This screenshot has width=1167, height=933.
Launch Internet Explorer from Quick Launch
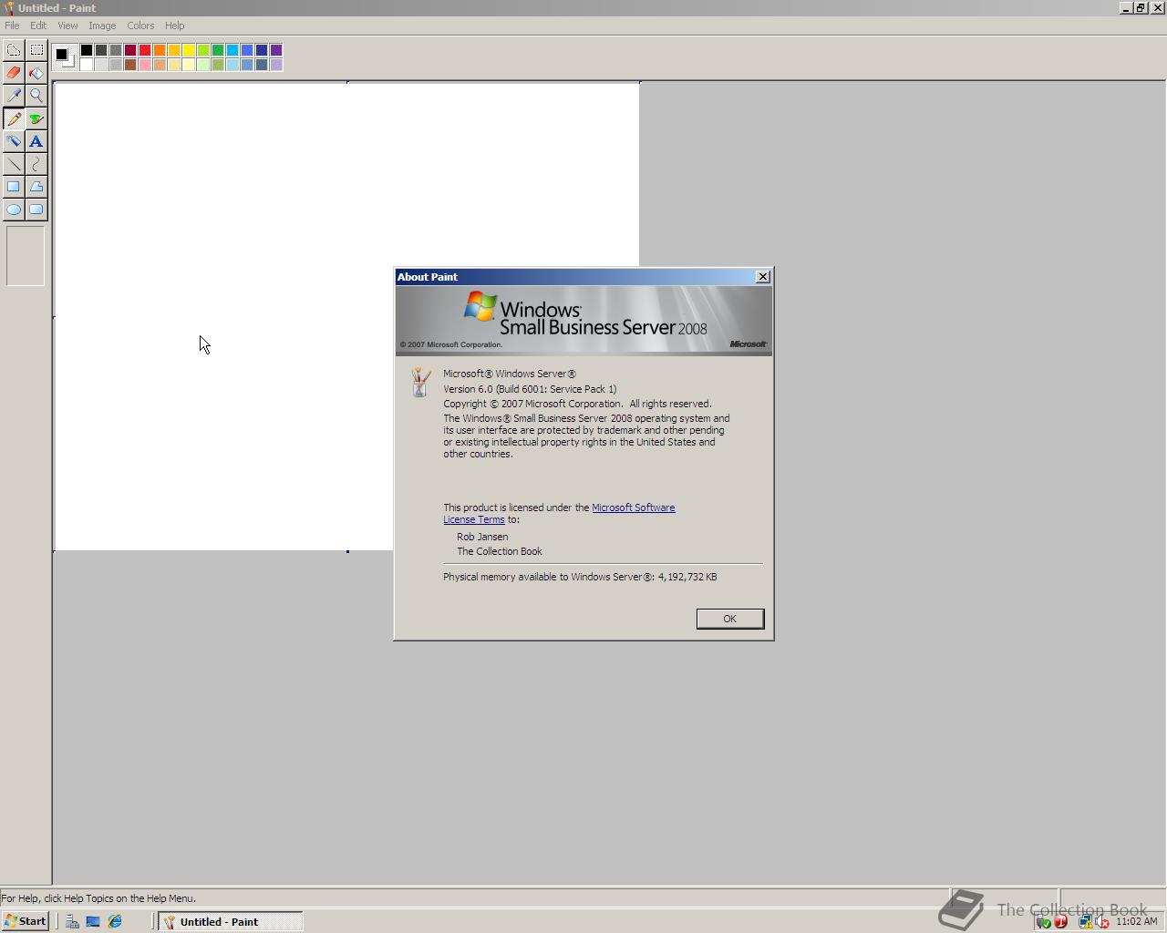(115, 921)
